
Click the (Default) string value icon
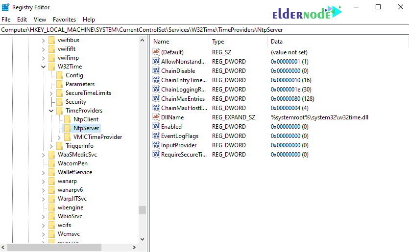(x=157, y=52)
